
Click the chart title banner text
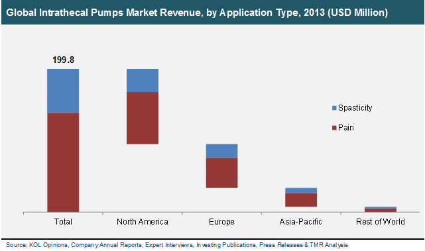[x=197, y=13]
